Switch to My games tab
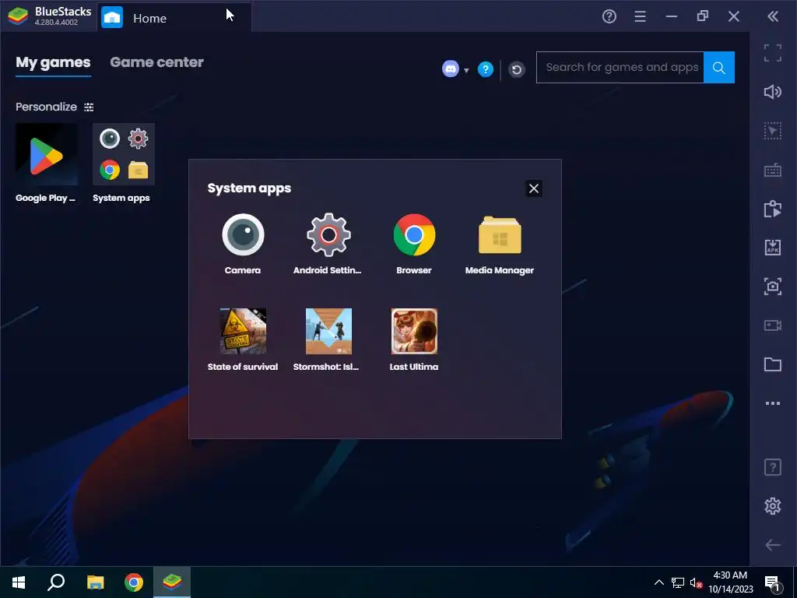This screenshot has width=797, height=598. click(54, 62)
